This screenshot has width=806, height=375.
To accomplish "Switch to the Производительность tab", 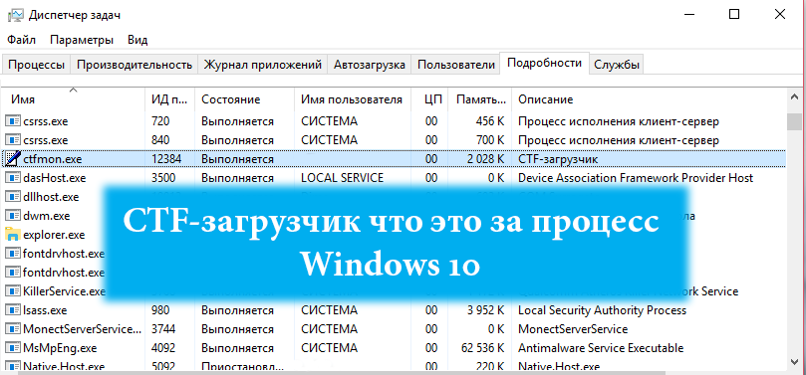I will (x=134, y=65).
